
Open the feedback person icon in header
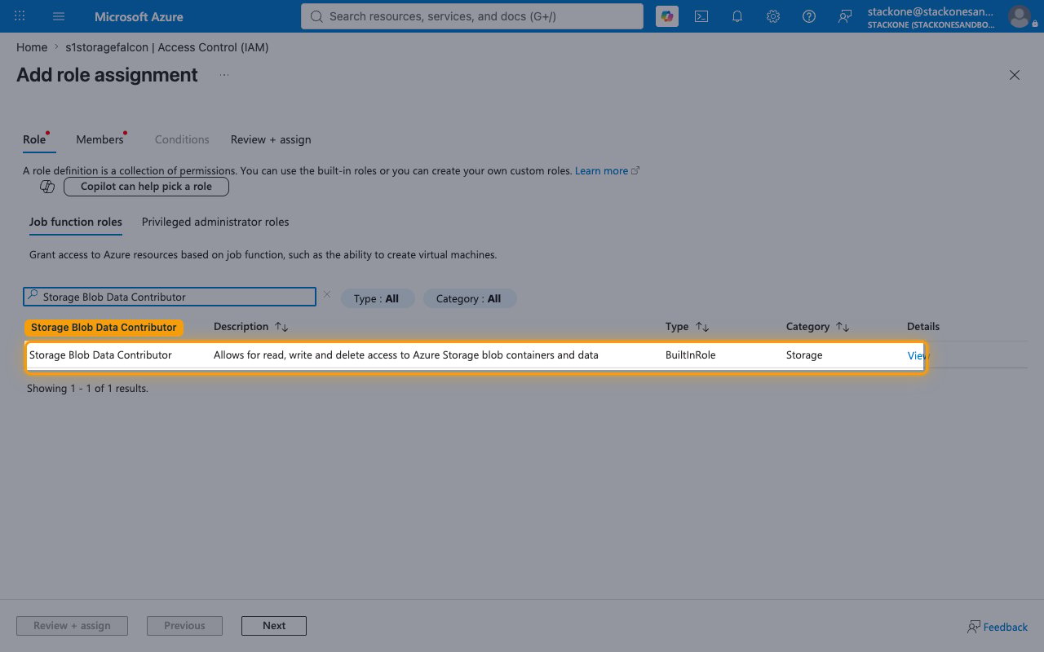[845, 16]
